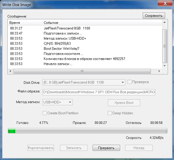Click the Записать button

point(74,148)
